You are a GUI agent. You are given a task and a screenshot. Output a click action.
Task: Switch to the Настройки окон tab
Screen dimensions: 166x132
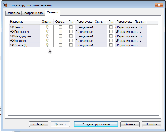[33, 13]
